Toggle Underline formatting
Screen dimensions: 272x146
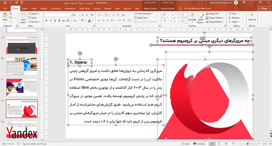click(x=55, y=20)
